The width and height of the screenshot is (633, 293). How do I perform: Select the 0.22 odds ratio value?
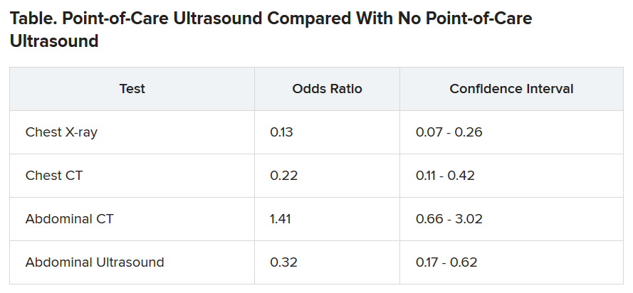[284, 176]
